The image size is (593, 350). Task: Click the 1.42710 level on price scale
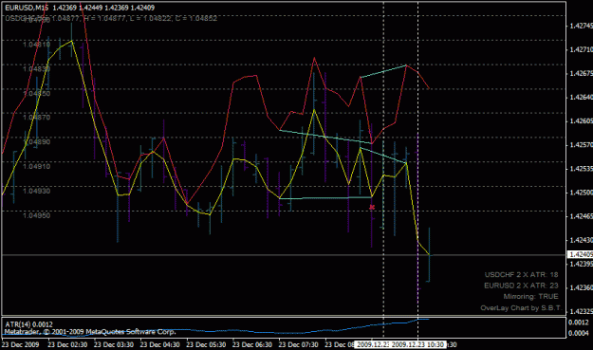(x=581, y=49)
